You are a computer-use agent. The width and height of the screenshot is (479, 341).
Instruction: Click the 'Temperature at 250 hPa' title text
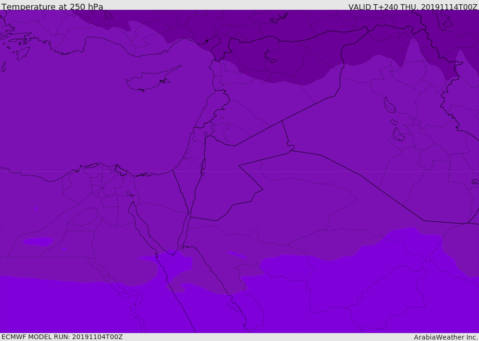click(52, 7)
